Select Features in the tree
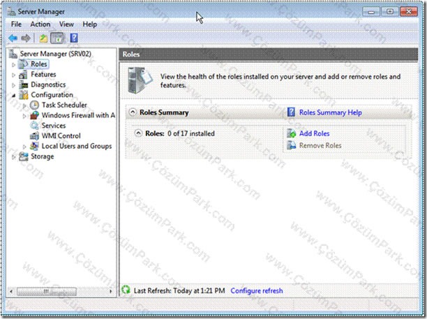 click(43, 75)
